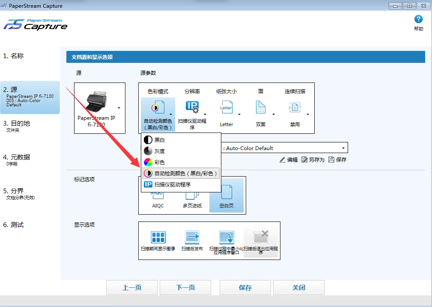Click the 源参数 label
The height and width of the screenshot is (307, 432).
tap(148, 73)
